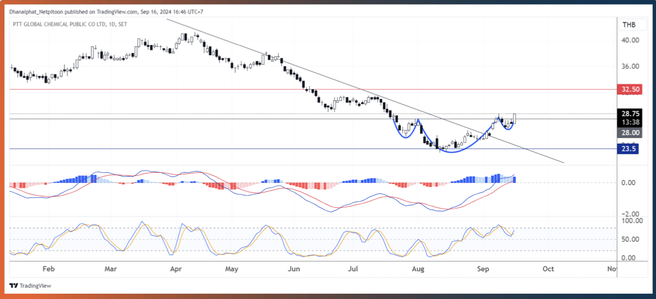The width and height of the screenshot is (656, 299).
Task: Click the -2.00 value on the MACD axis
Action: tap(629, 214)
